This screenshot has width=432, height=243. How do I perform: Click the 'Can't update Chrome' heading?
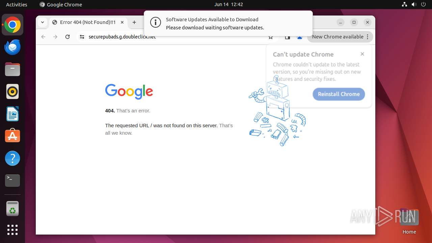[303, 54]
